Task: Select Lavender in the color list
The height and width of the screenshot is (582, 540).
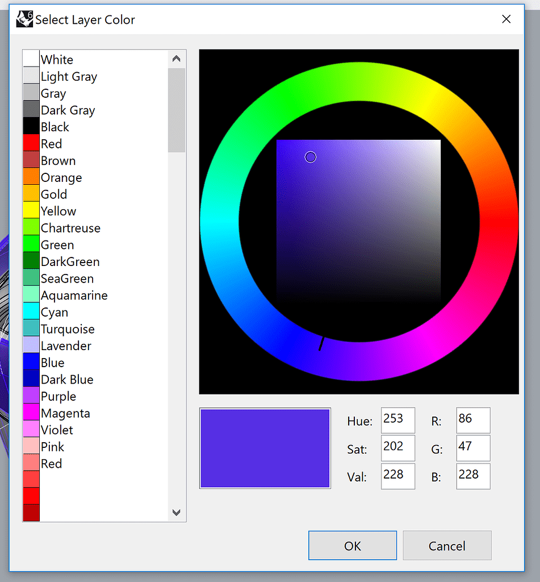Action: pos(66,346)
